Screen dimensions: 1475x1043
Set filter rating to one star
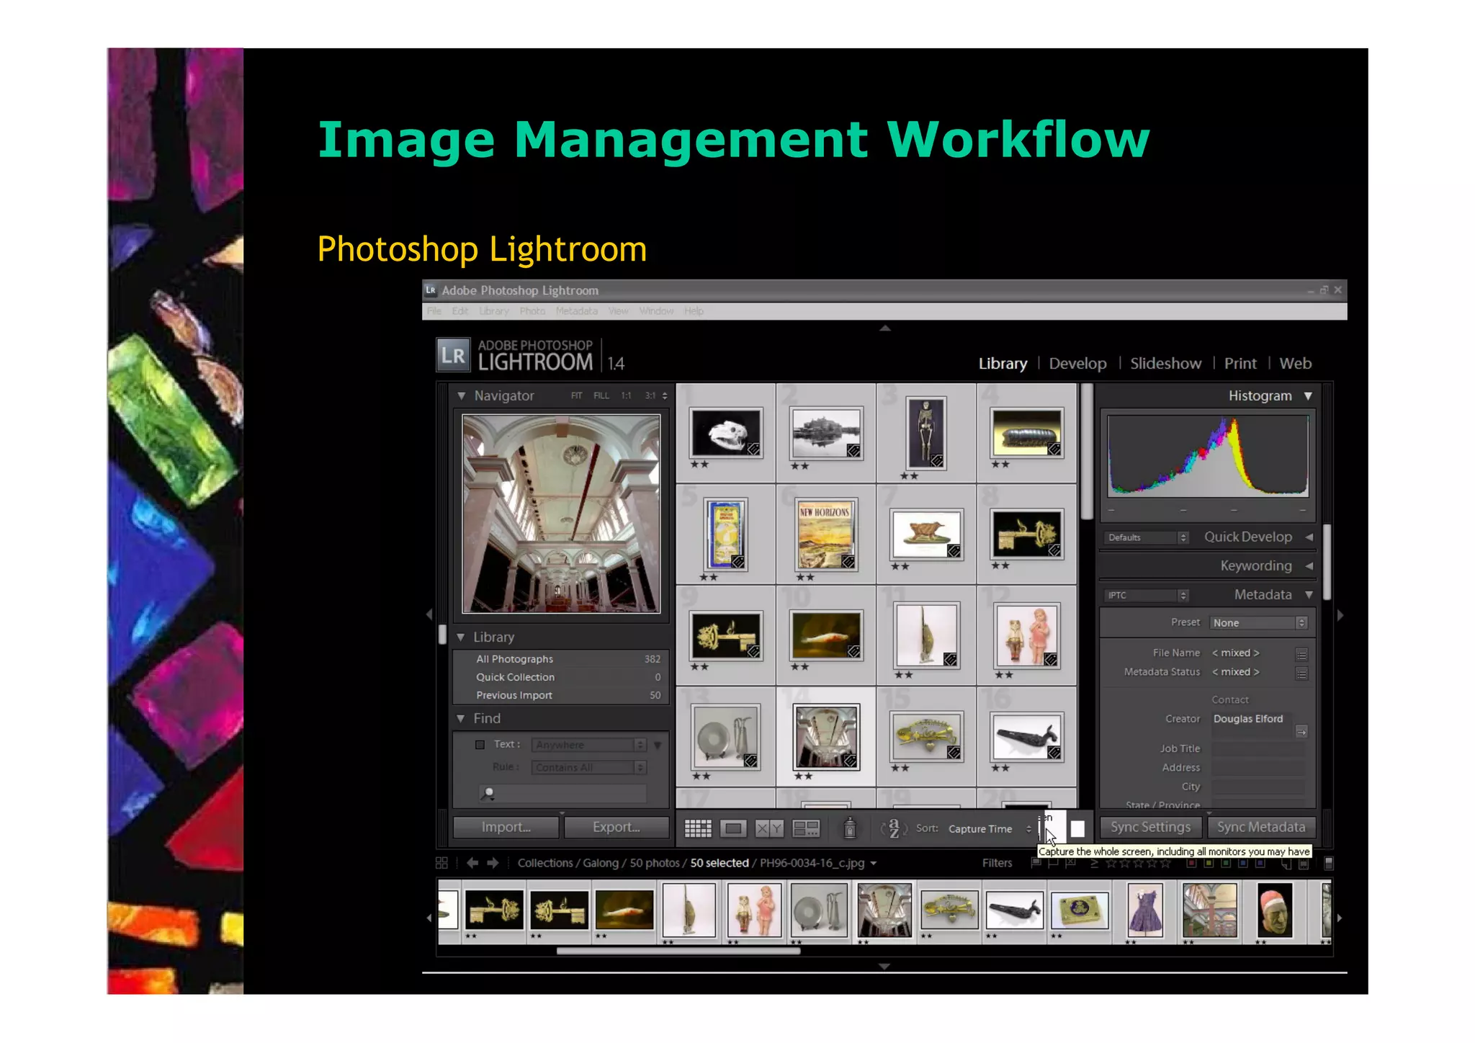pyautogui.click(x=1111, y=863)
